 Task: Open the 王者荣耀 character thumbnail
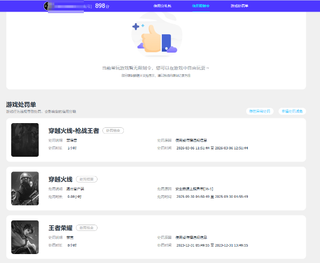(x=25, y=237)
